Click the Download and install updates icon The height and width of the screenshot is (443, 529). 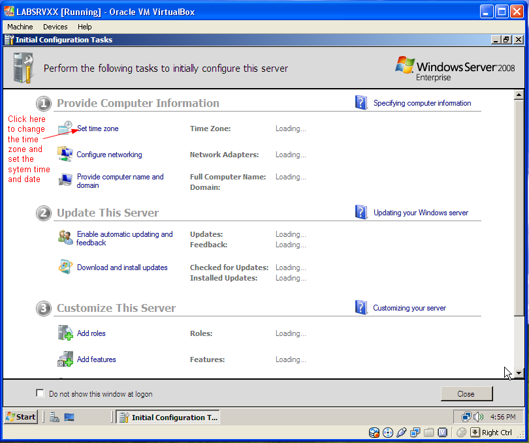65,267
